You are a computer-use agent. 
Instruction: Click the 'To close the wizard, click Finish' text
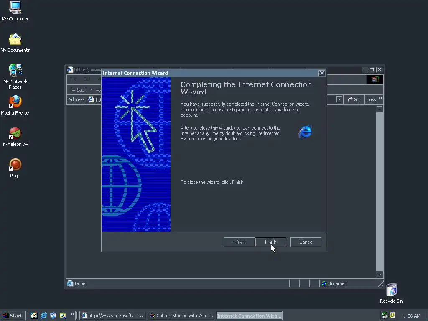[212, 182]
